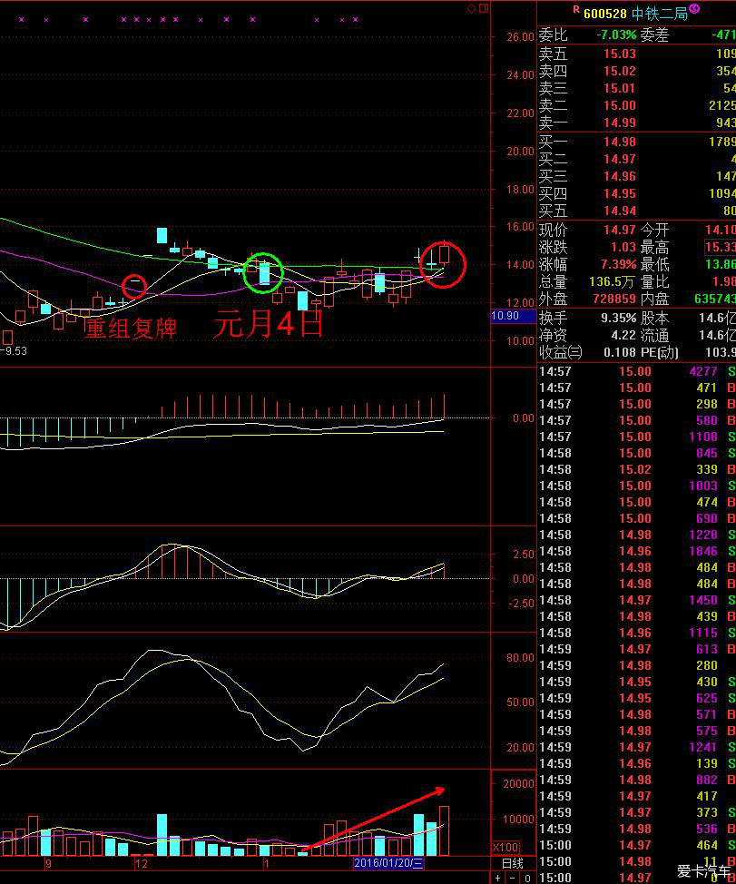Reset chart zoom with 0 button
This screenshot has width=736, height=884.
click(526, 877)
